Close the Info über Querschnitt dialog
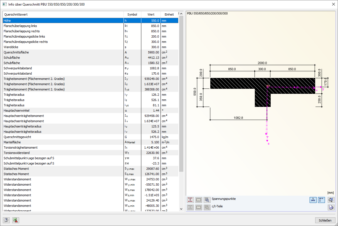Image resolution: width=338 pixels, height=226 pixels. (x=333, y=4)
